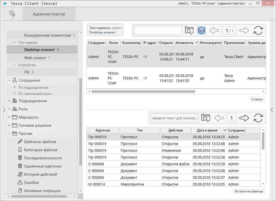
Task: Toggle the grouping layers icon
Action: tap(201, 31)
